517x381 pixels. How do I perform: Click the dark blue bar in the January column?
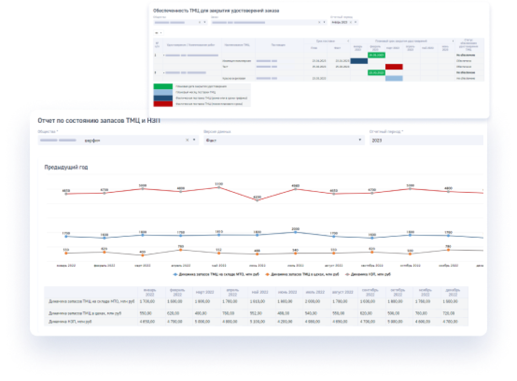tap(359, 61)
